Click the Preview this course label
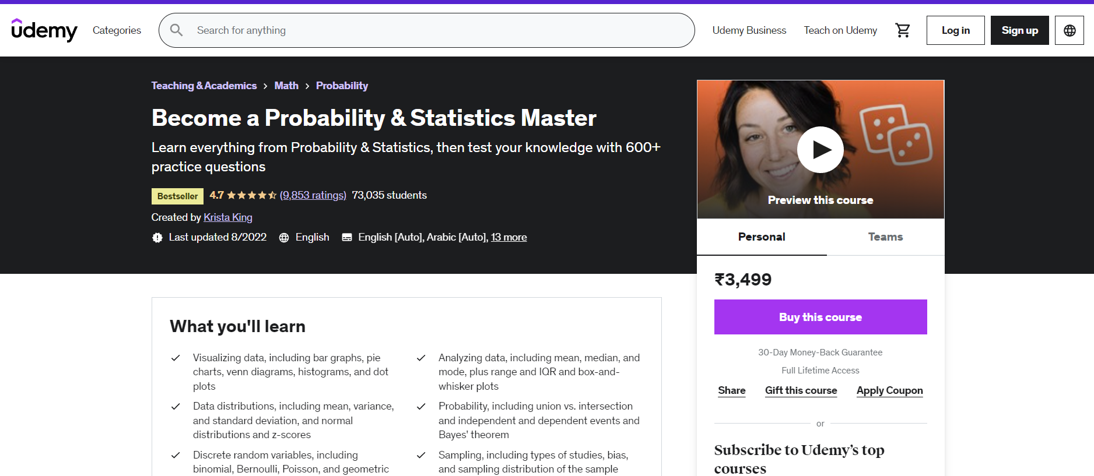1094x476 pixels. tap(820, 200)
